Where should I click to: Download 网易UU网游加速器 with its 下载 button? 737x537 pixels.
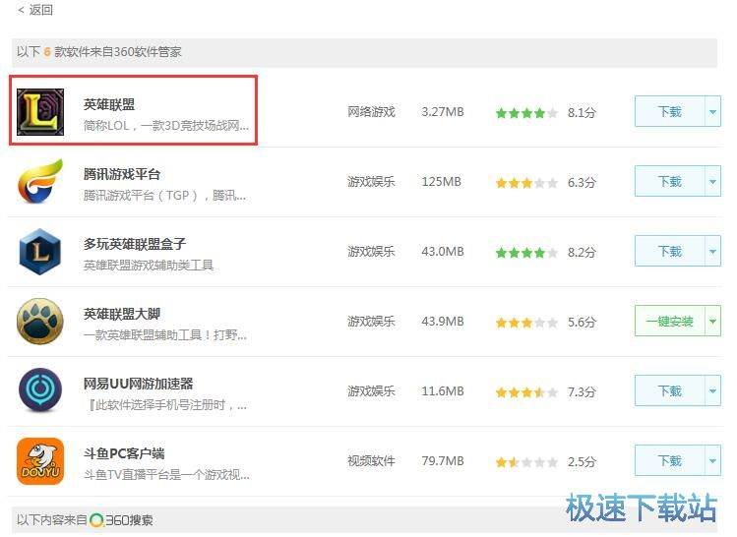669,390
